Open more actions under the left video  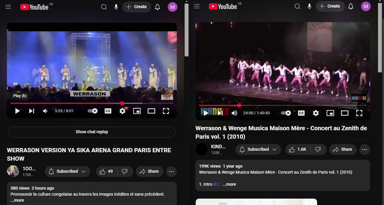pos(171,171)
